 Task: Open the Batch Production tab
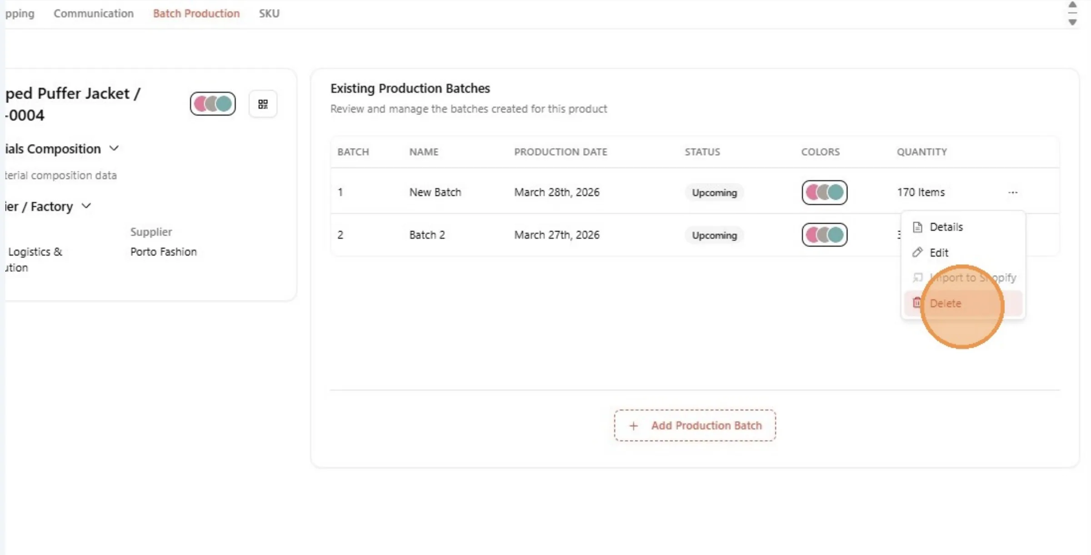[196, 13]
